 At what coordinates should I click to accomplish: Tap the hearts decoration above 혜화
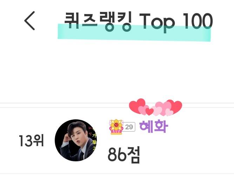point(155,107)
